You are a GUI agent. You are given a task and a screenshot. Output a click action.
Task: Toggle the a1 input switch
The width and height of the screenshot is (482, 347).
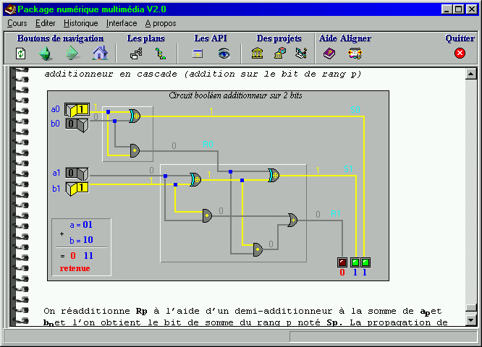tap(76, 173)
